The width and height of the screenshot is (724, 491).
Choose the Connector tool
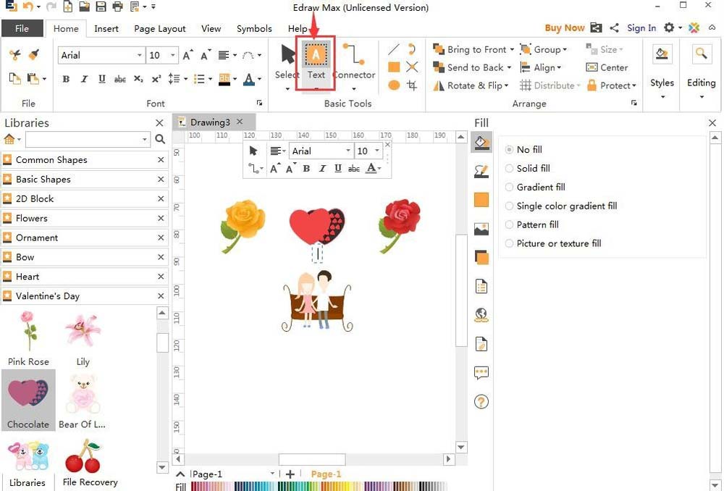click(354, 62)
